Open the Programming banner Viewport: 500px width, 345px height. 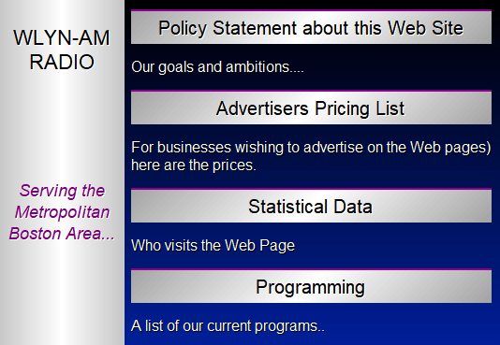[x=311, y=287]
